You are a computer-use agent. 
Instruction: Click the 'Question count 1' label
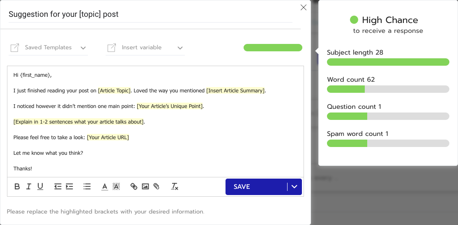pos(354,107)
